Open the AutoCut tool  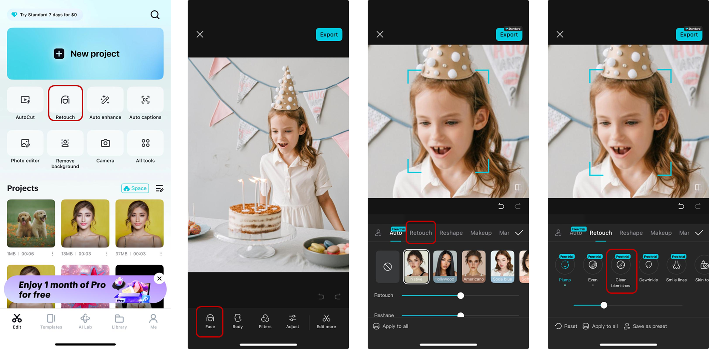click(25, 104)
